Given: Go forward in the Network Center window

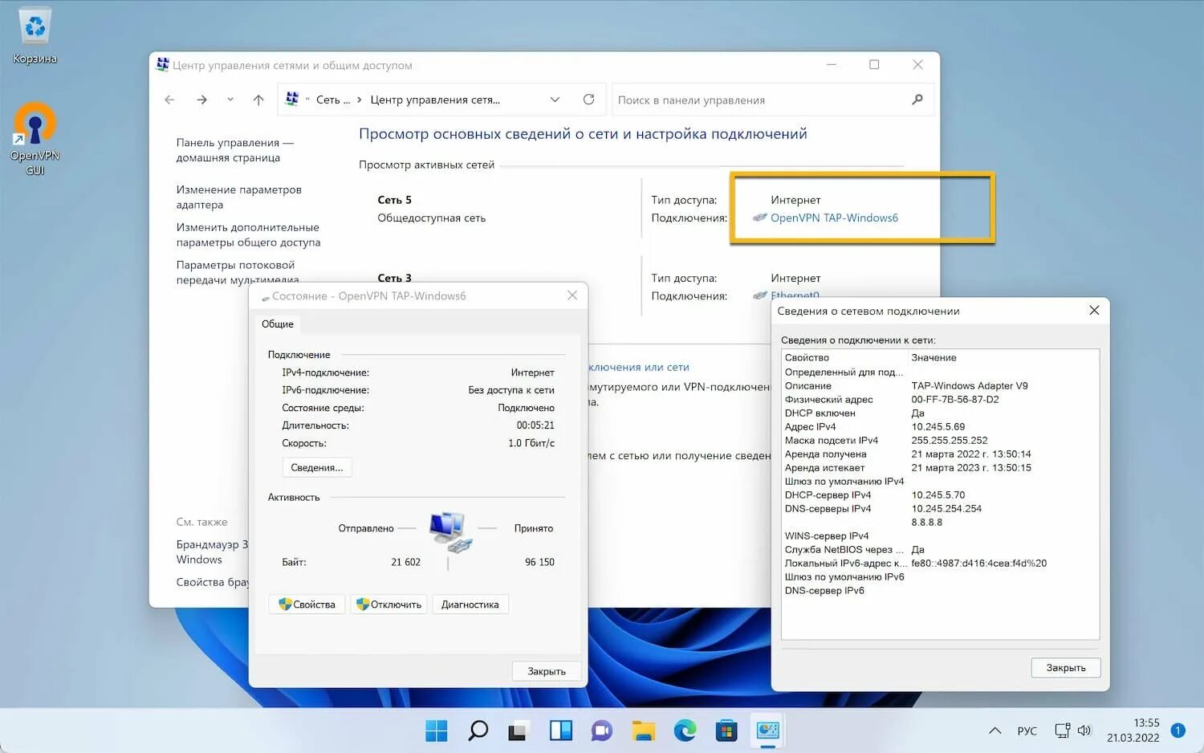Looking at the screenshot, I should pos(201,100).
